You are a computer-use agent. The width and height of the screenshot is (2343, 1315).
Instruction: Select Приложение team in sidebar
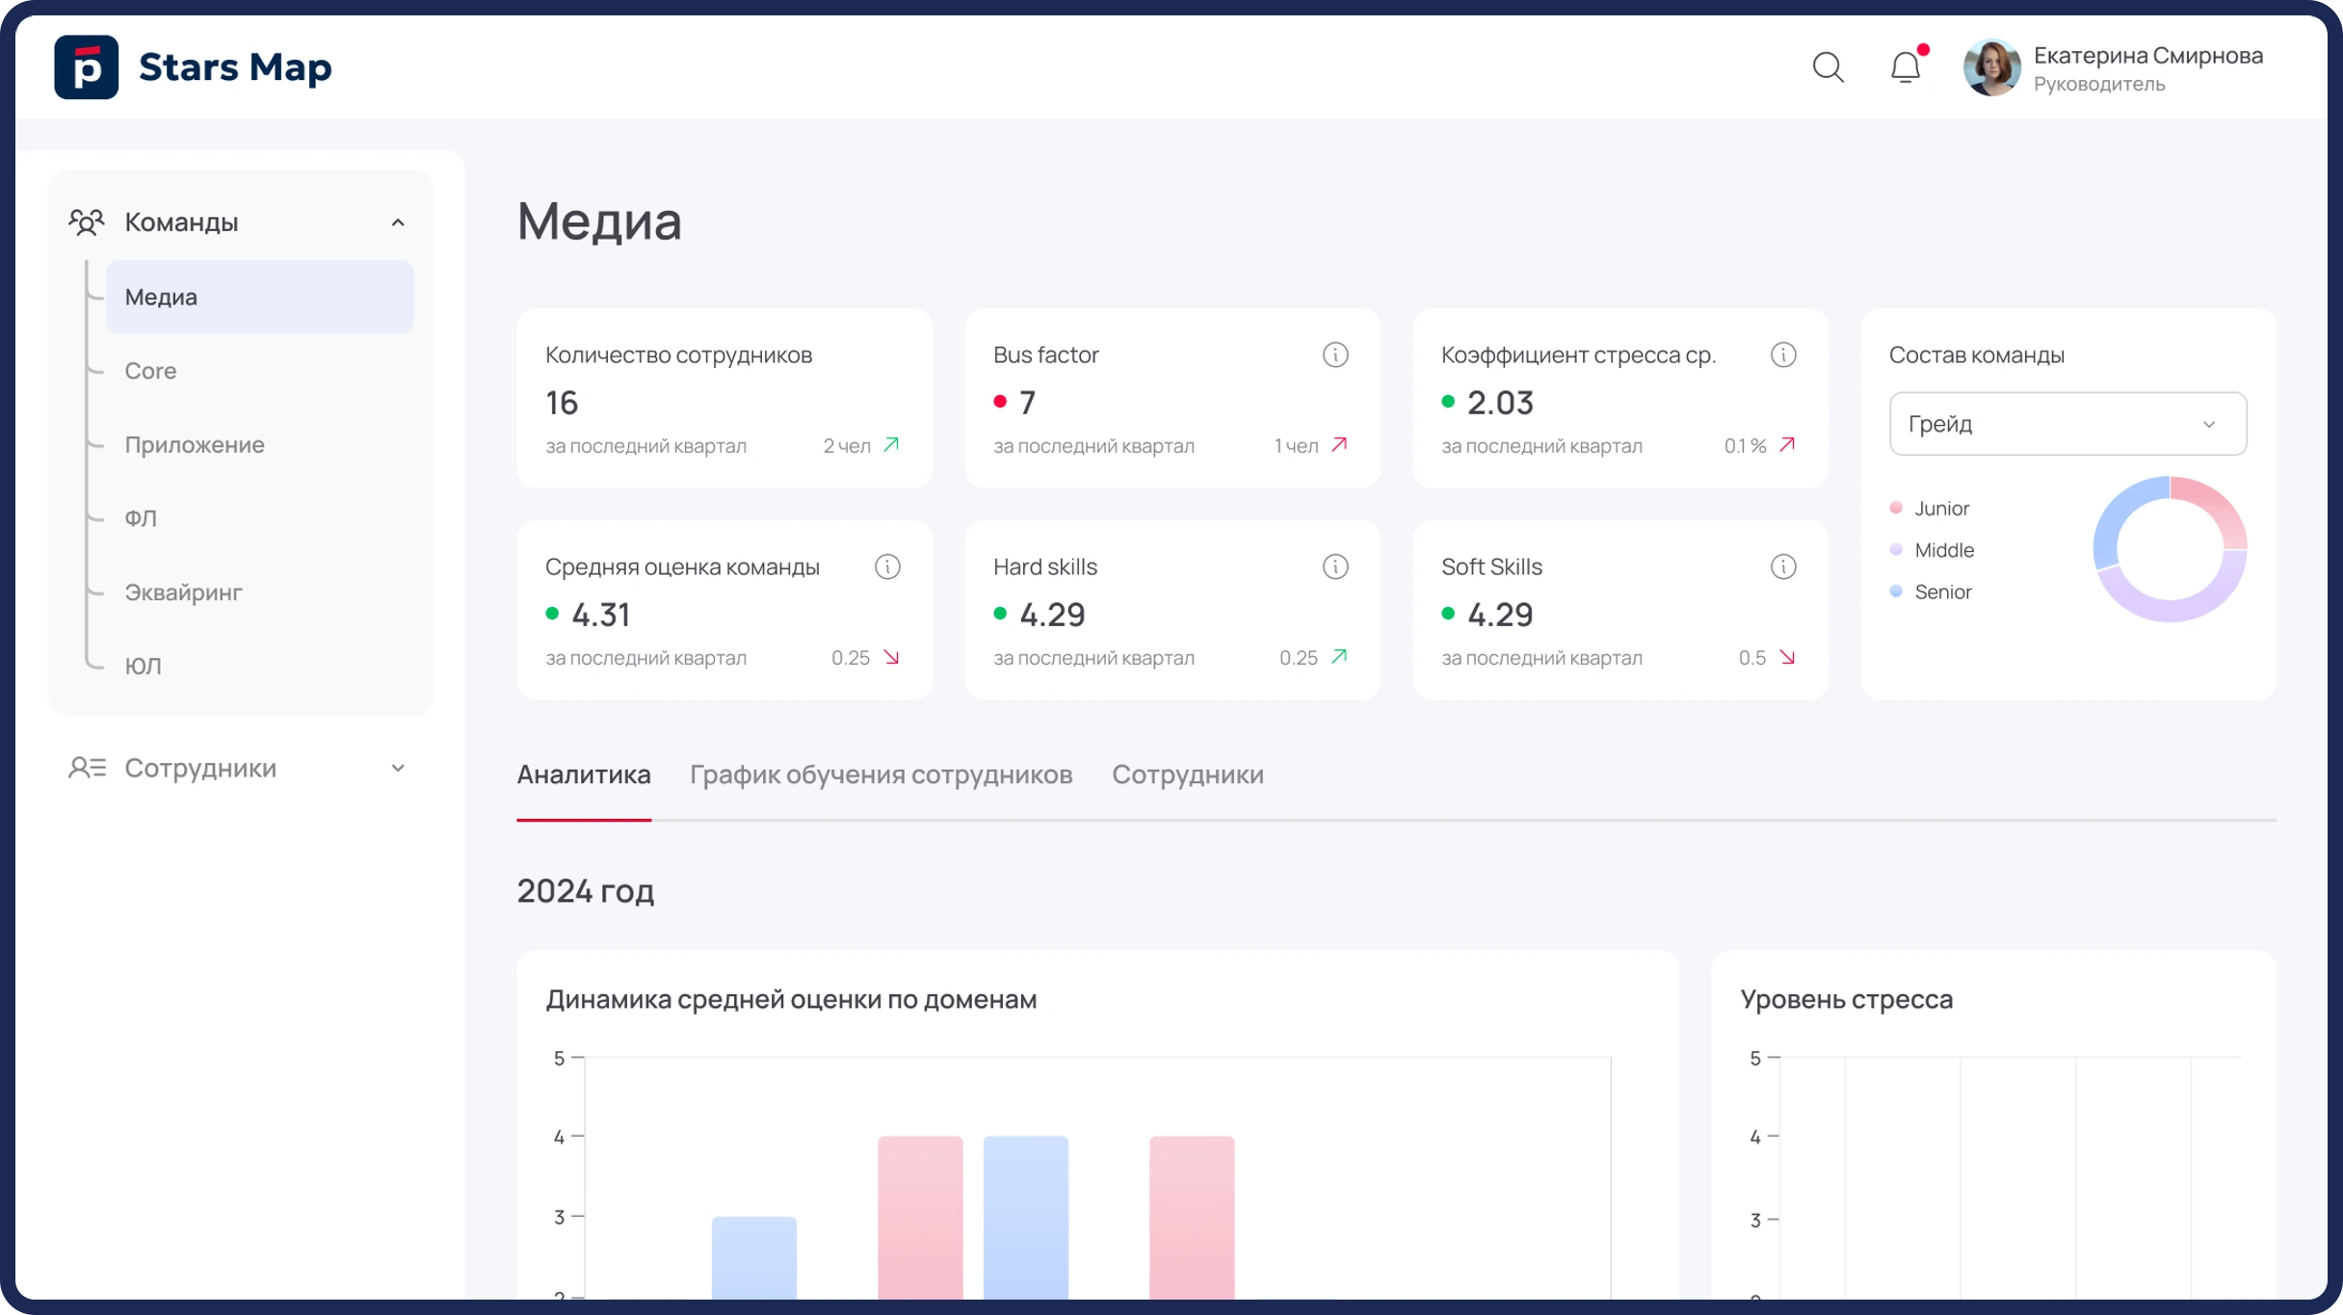tap(195, 445)
